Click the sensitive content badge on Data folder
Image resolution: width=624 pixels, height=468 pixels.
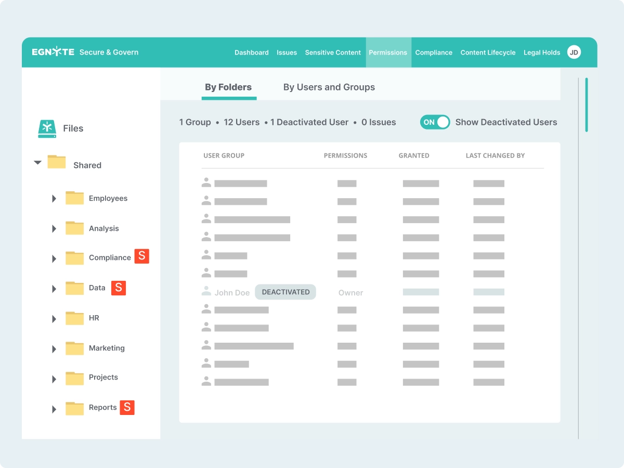click(119, 288)
